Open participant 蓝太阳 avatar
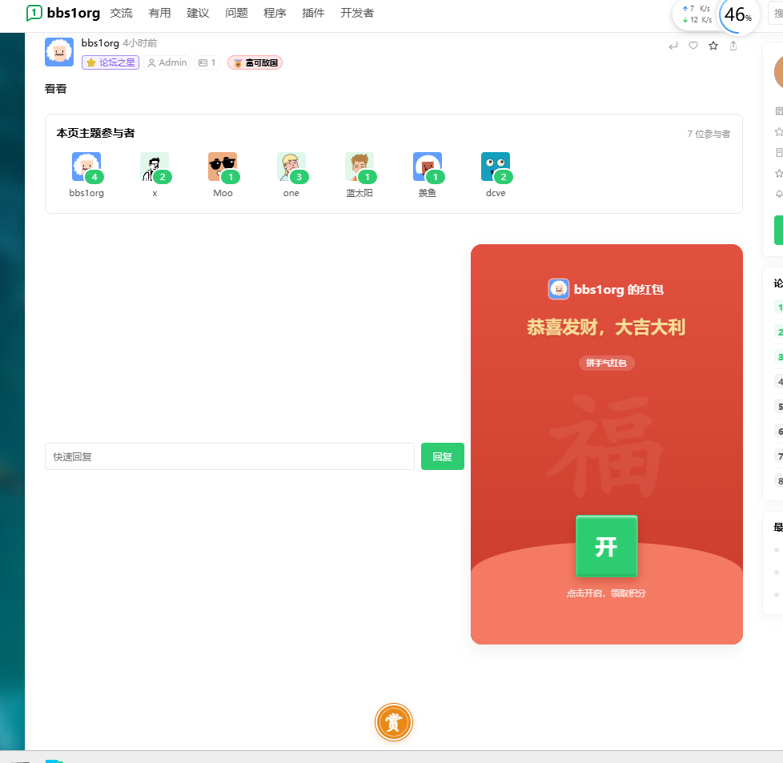783x763 pixels. (x=359, y=167)
